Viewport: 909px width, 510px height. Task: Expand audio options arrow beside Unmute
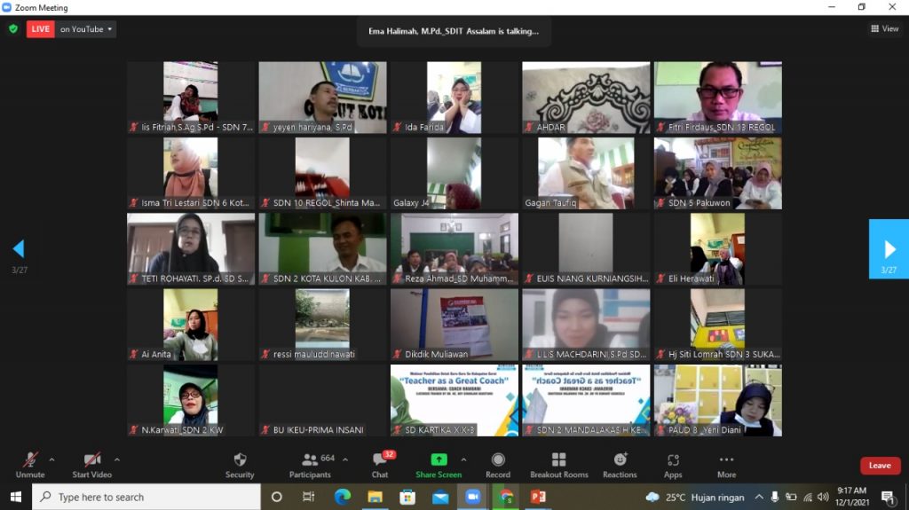(51, 459)
